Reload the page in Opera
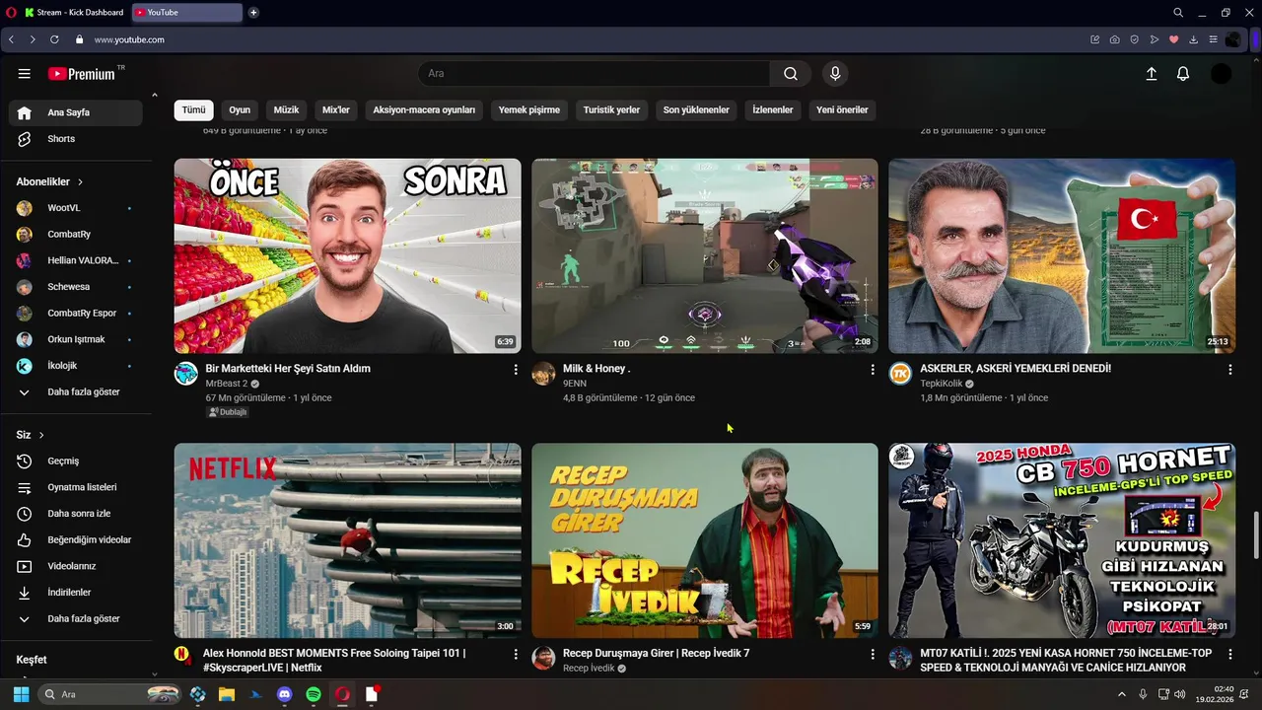The width and height of the screenshot is (1262, 710). click(x=54, y=39)
